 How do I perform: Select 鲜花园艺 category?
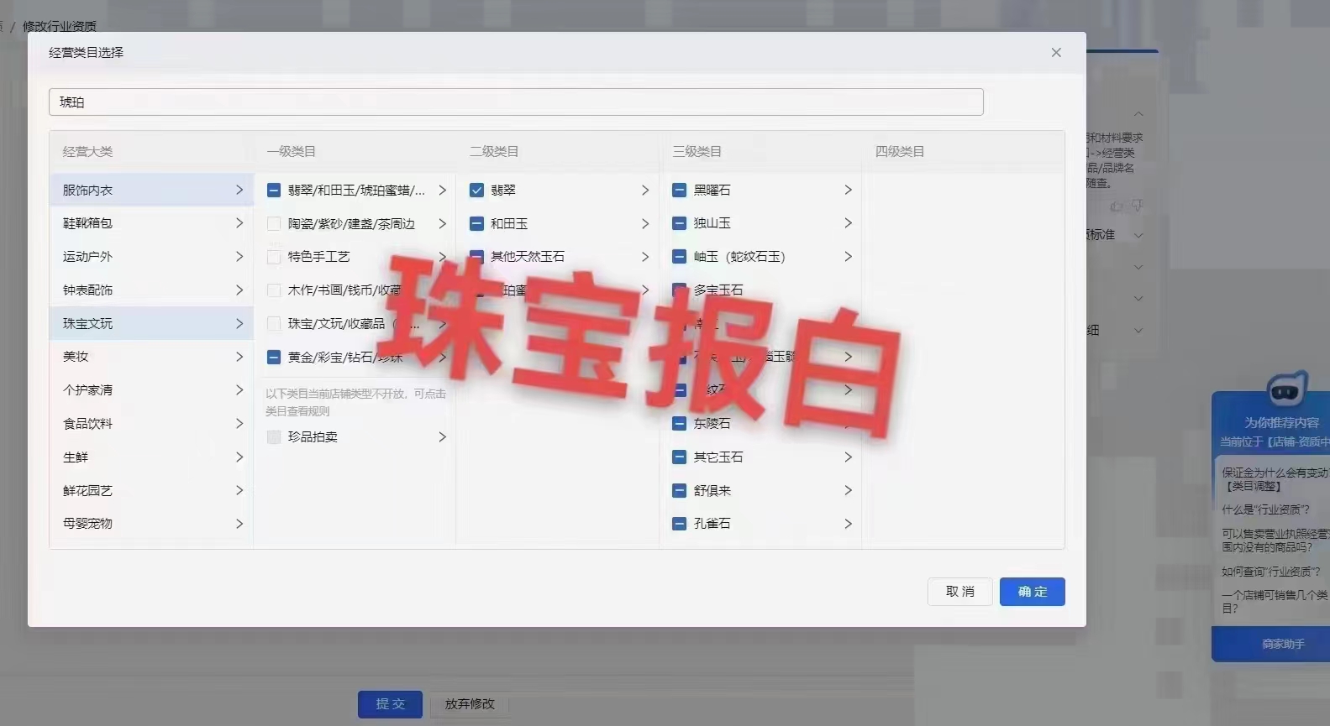tap(151, 490)
